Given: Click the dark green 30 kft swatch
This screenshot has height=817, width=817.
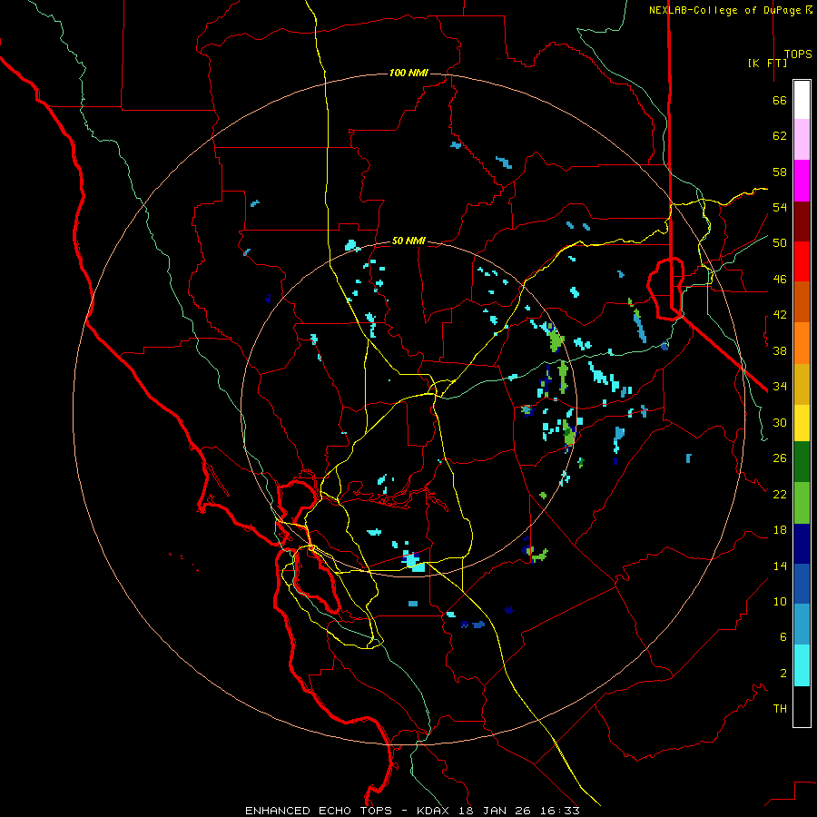Looking at the screenshot, I should click(802, 462).
